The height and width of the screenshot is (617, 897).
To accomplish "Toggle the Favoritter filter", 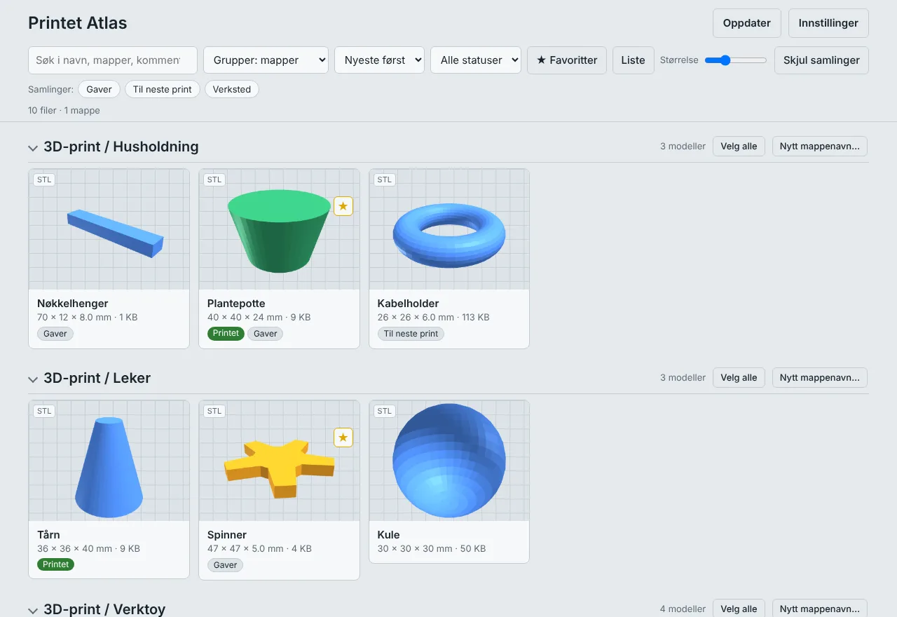I will point(567,60).
